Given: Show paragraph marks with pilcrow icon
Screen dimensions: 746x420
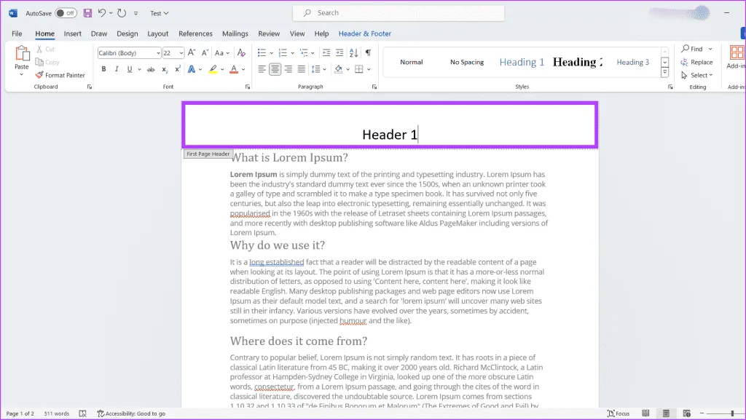Looking at the screenshot, I should pos(368,52).
